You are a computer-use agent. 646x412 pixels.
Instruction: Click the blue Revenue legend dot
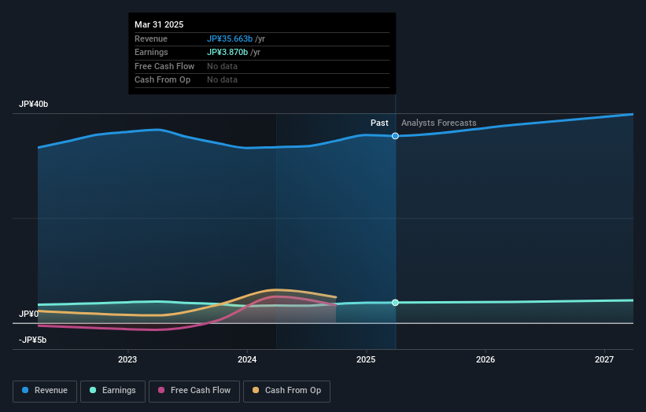(25, 390)
